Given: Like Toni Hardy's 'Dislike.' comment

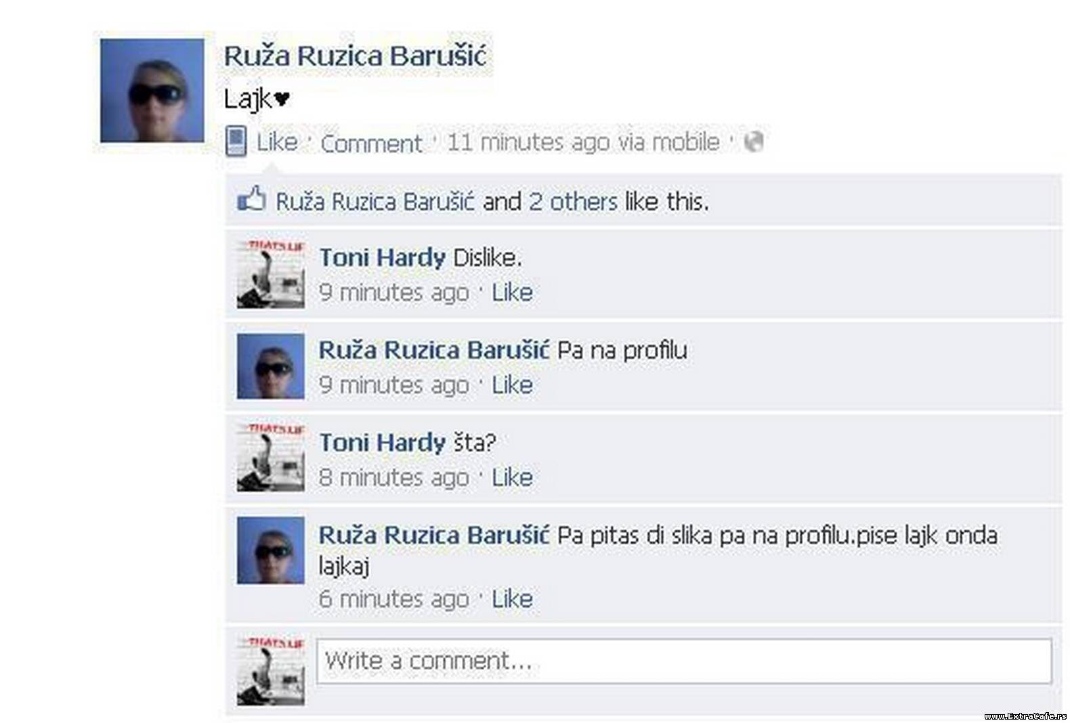Looking at the screenshot, I should 512,292.
